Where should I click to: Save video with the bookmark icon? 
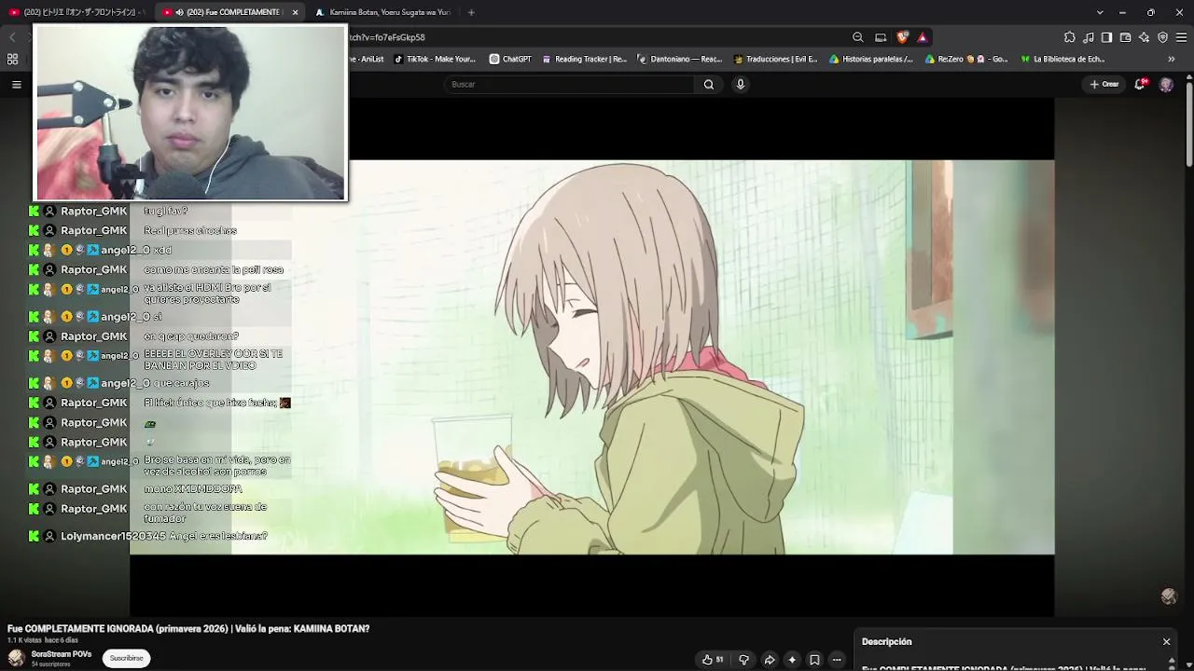point(814,660)
